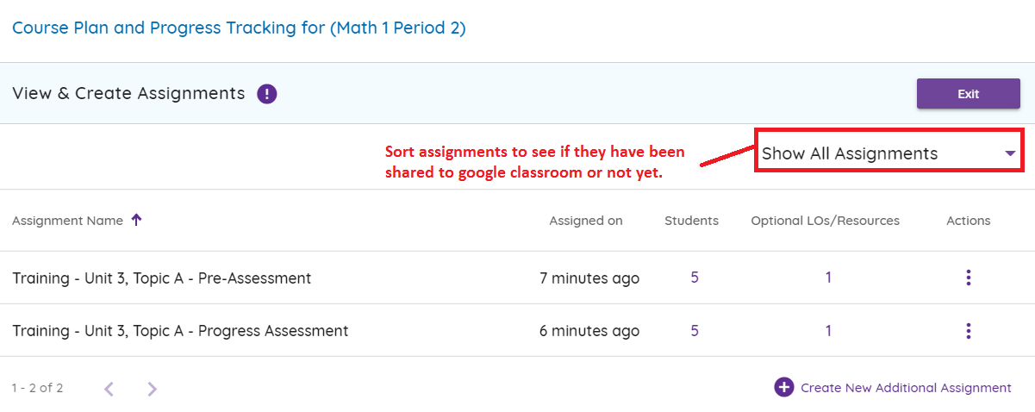Click the sort arrow beside Assignment Name
The width and height of the screenshot is (1035, 412).
pyautogui.click(x=136, y=220)
